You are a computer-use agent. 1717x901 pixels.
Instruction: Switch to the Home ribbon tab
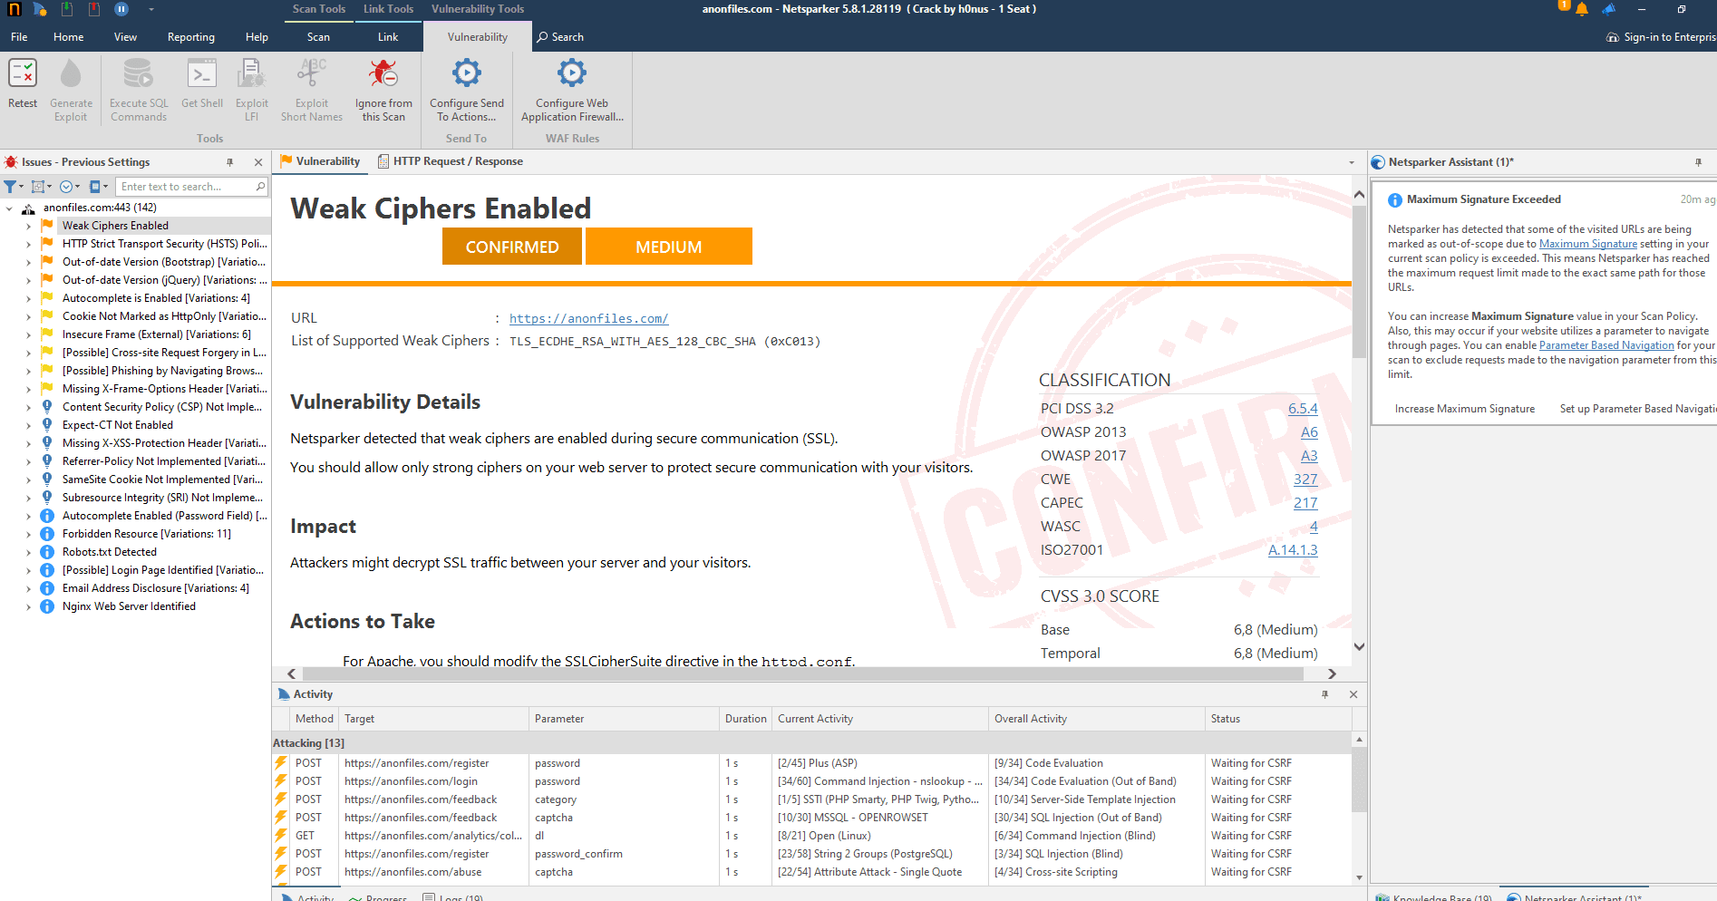click(69, 37)
